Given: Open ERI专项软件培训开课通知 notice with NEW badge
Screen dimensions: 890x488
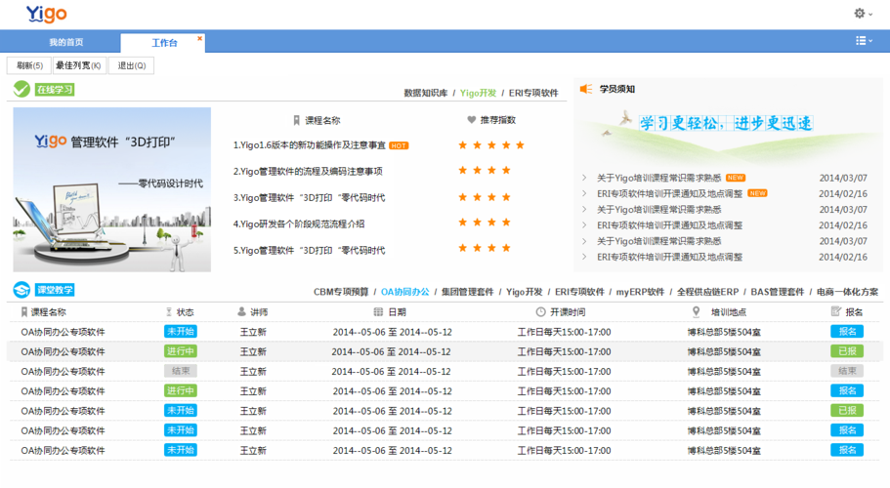Looking at the screenshot, I should [669, 194].
